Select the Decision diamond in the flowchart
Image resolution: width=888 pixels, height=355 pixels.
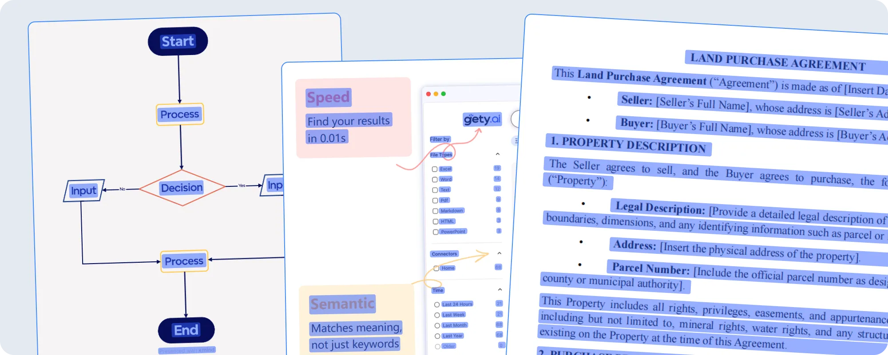[x=182, y=188]
